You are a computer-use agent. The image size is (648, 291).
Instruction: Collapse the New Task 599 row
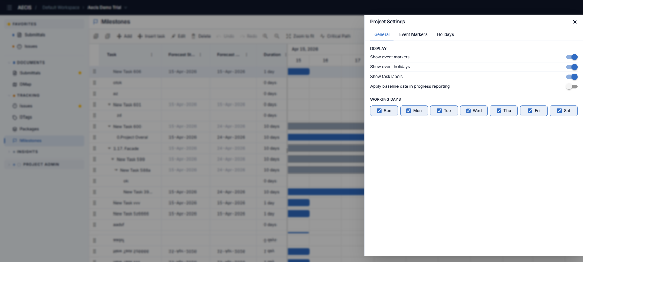pyautogui.click(x=113, y=159)
